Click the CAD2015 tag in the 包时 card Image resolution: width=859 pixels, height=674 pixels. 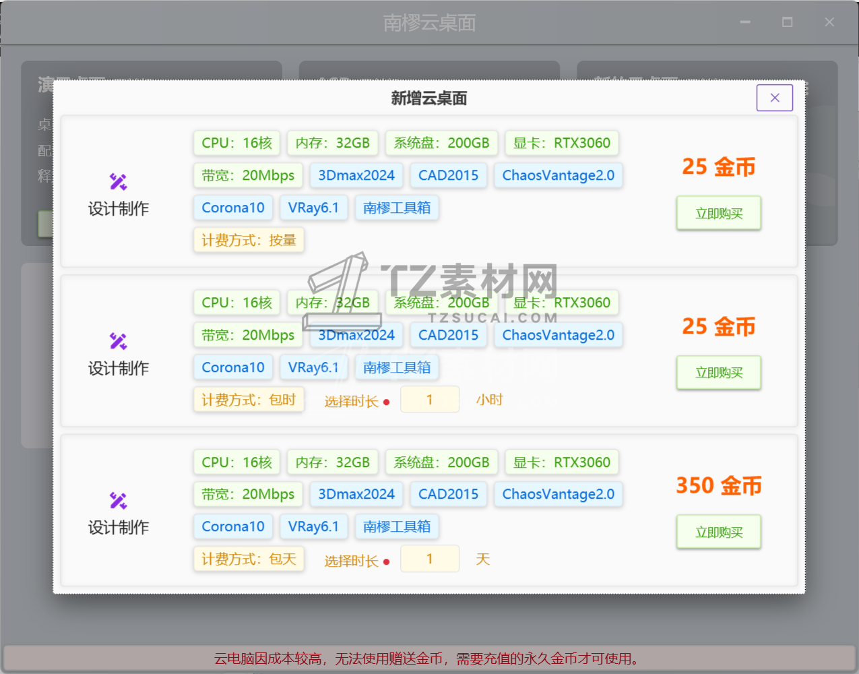tap(448, 335)
